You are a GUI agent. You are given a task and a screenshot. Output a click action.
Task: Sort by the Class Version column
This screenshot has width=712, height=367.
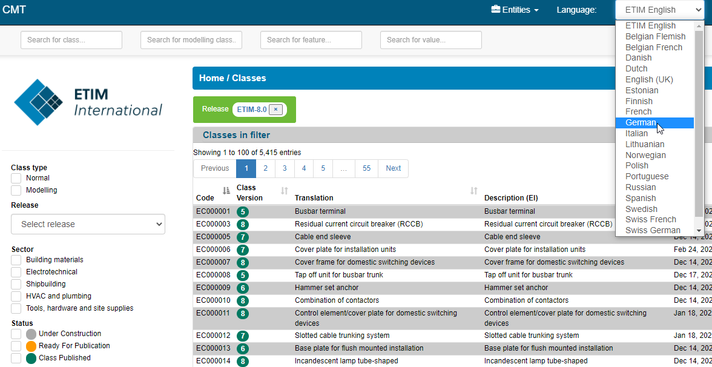click(285, 191)
